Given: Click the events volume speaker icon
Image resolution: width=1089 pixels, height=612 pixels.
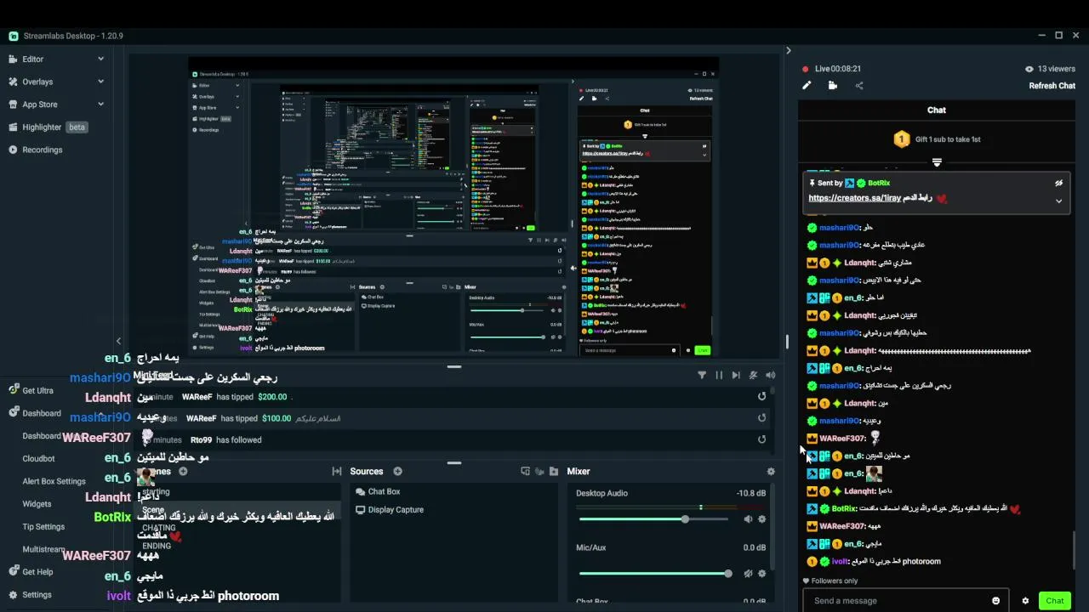Looking at the screenshot, I should [770, 375].
